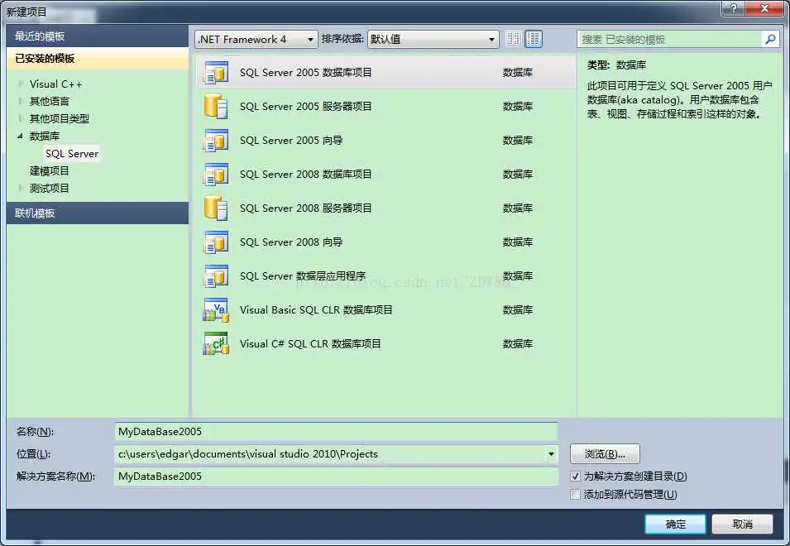Image resolution: width=790 pixels, height=546 pixels.
Task: Click the 搜索 已安装的模板 search box
Action: coord(669,39)
